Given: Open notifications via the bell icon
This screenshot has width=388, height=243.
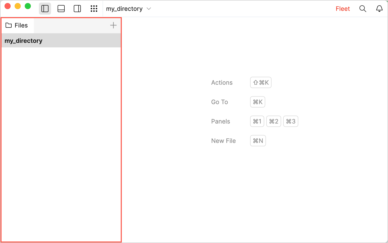Looking at the screenshot, I should click(379, 8).
